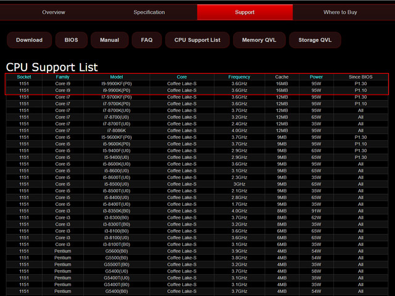This screenshot has height=296, width=395.
Task: Click the Model column header
Action: (117, 77)
